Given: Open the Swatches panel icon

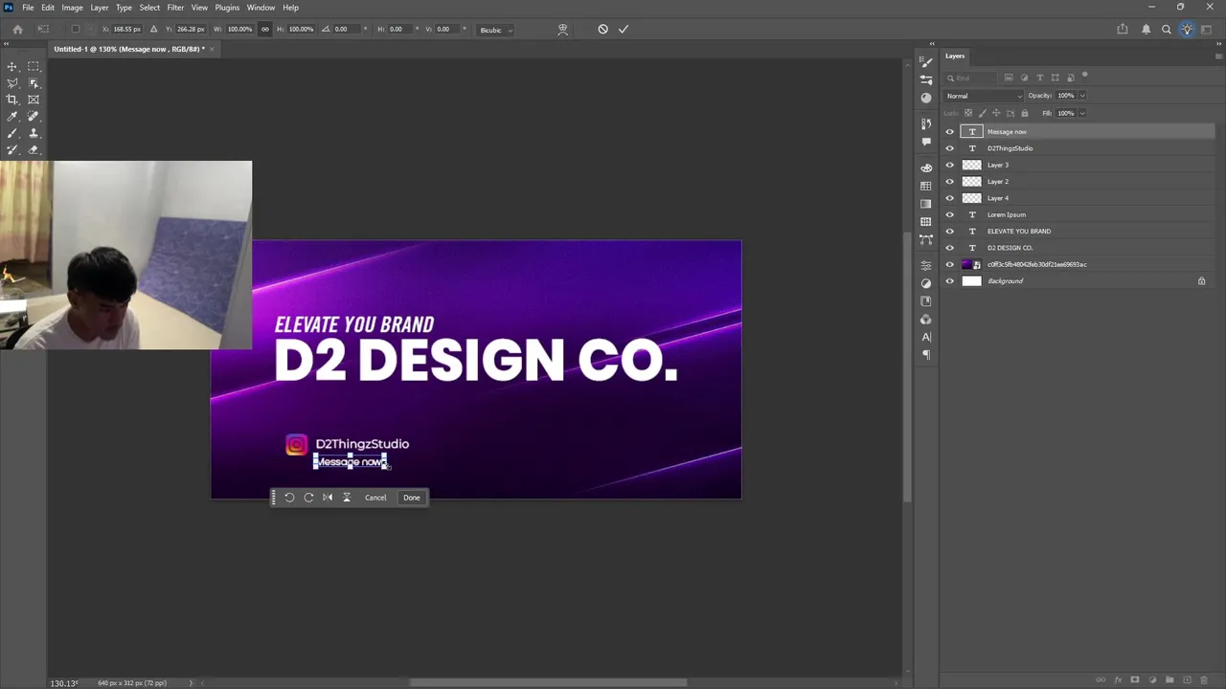Looking at the screenshot, I should point(926,186).
